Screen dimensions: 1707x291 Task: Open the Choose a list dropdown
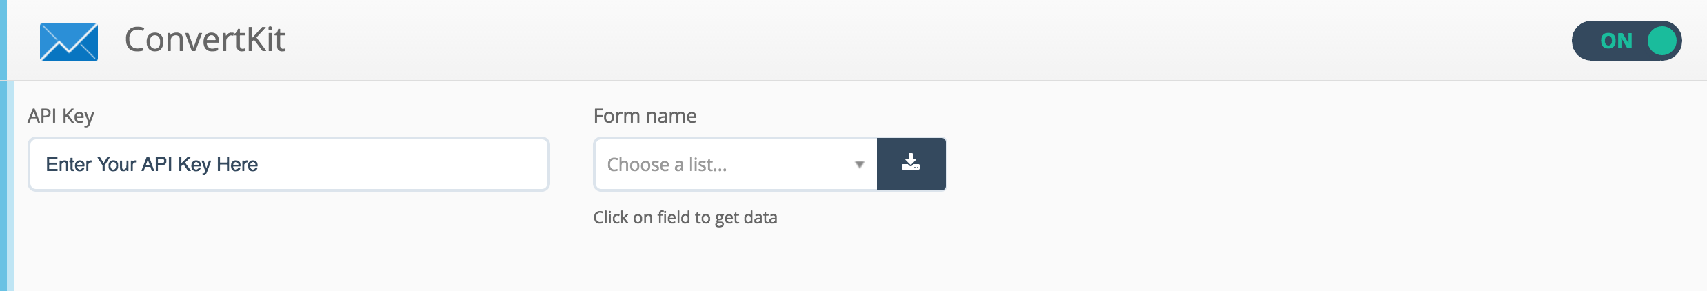tap(736, 164)
